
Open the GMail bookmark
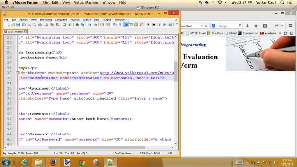231,33
